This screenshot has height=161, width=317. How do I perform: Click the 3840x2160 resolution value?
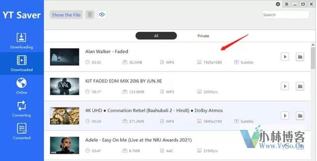click(x=212, y=121)
